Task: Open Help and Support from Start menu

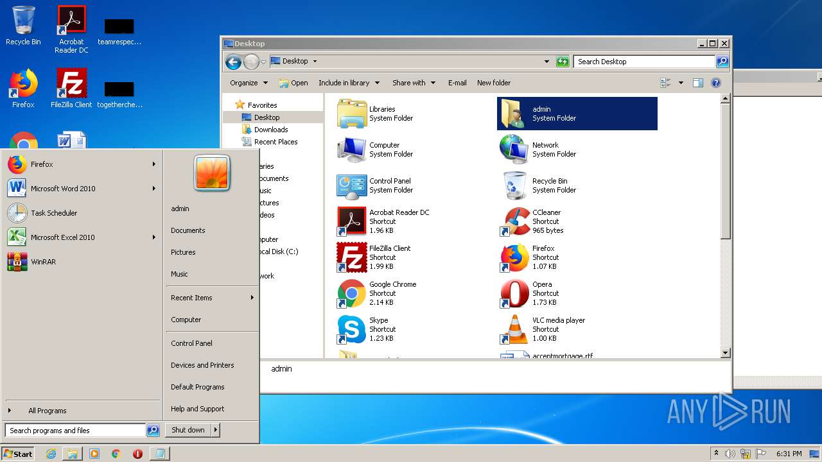Action: pyautogui.click(x=197, y=409)
